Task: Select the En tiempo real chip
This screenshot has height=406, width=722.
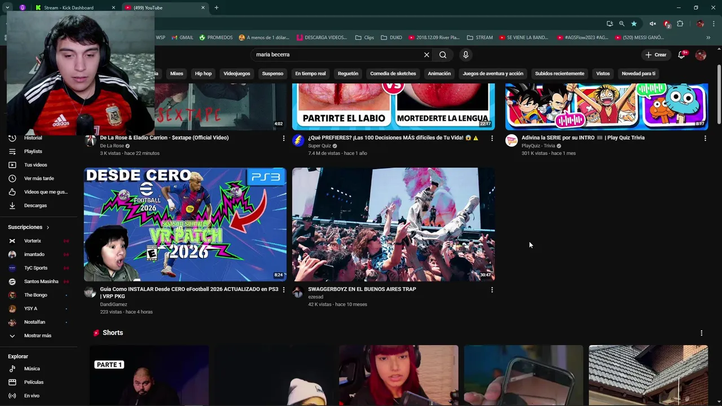Action: 310,73
